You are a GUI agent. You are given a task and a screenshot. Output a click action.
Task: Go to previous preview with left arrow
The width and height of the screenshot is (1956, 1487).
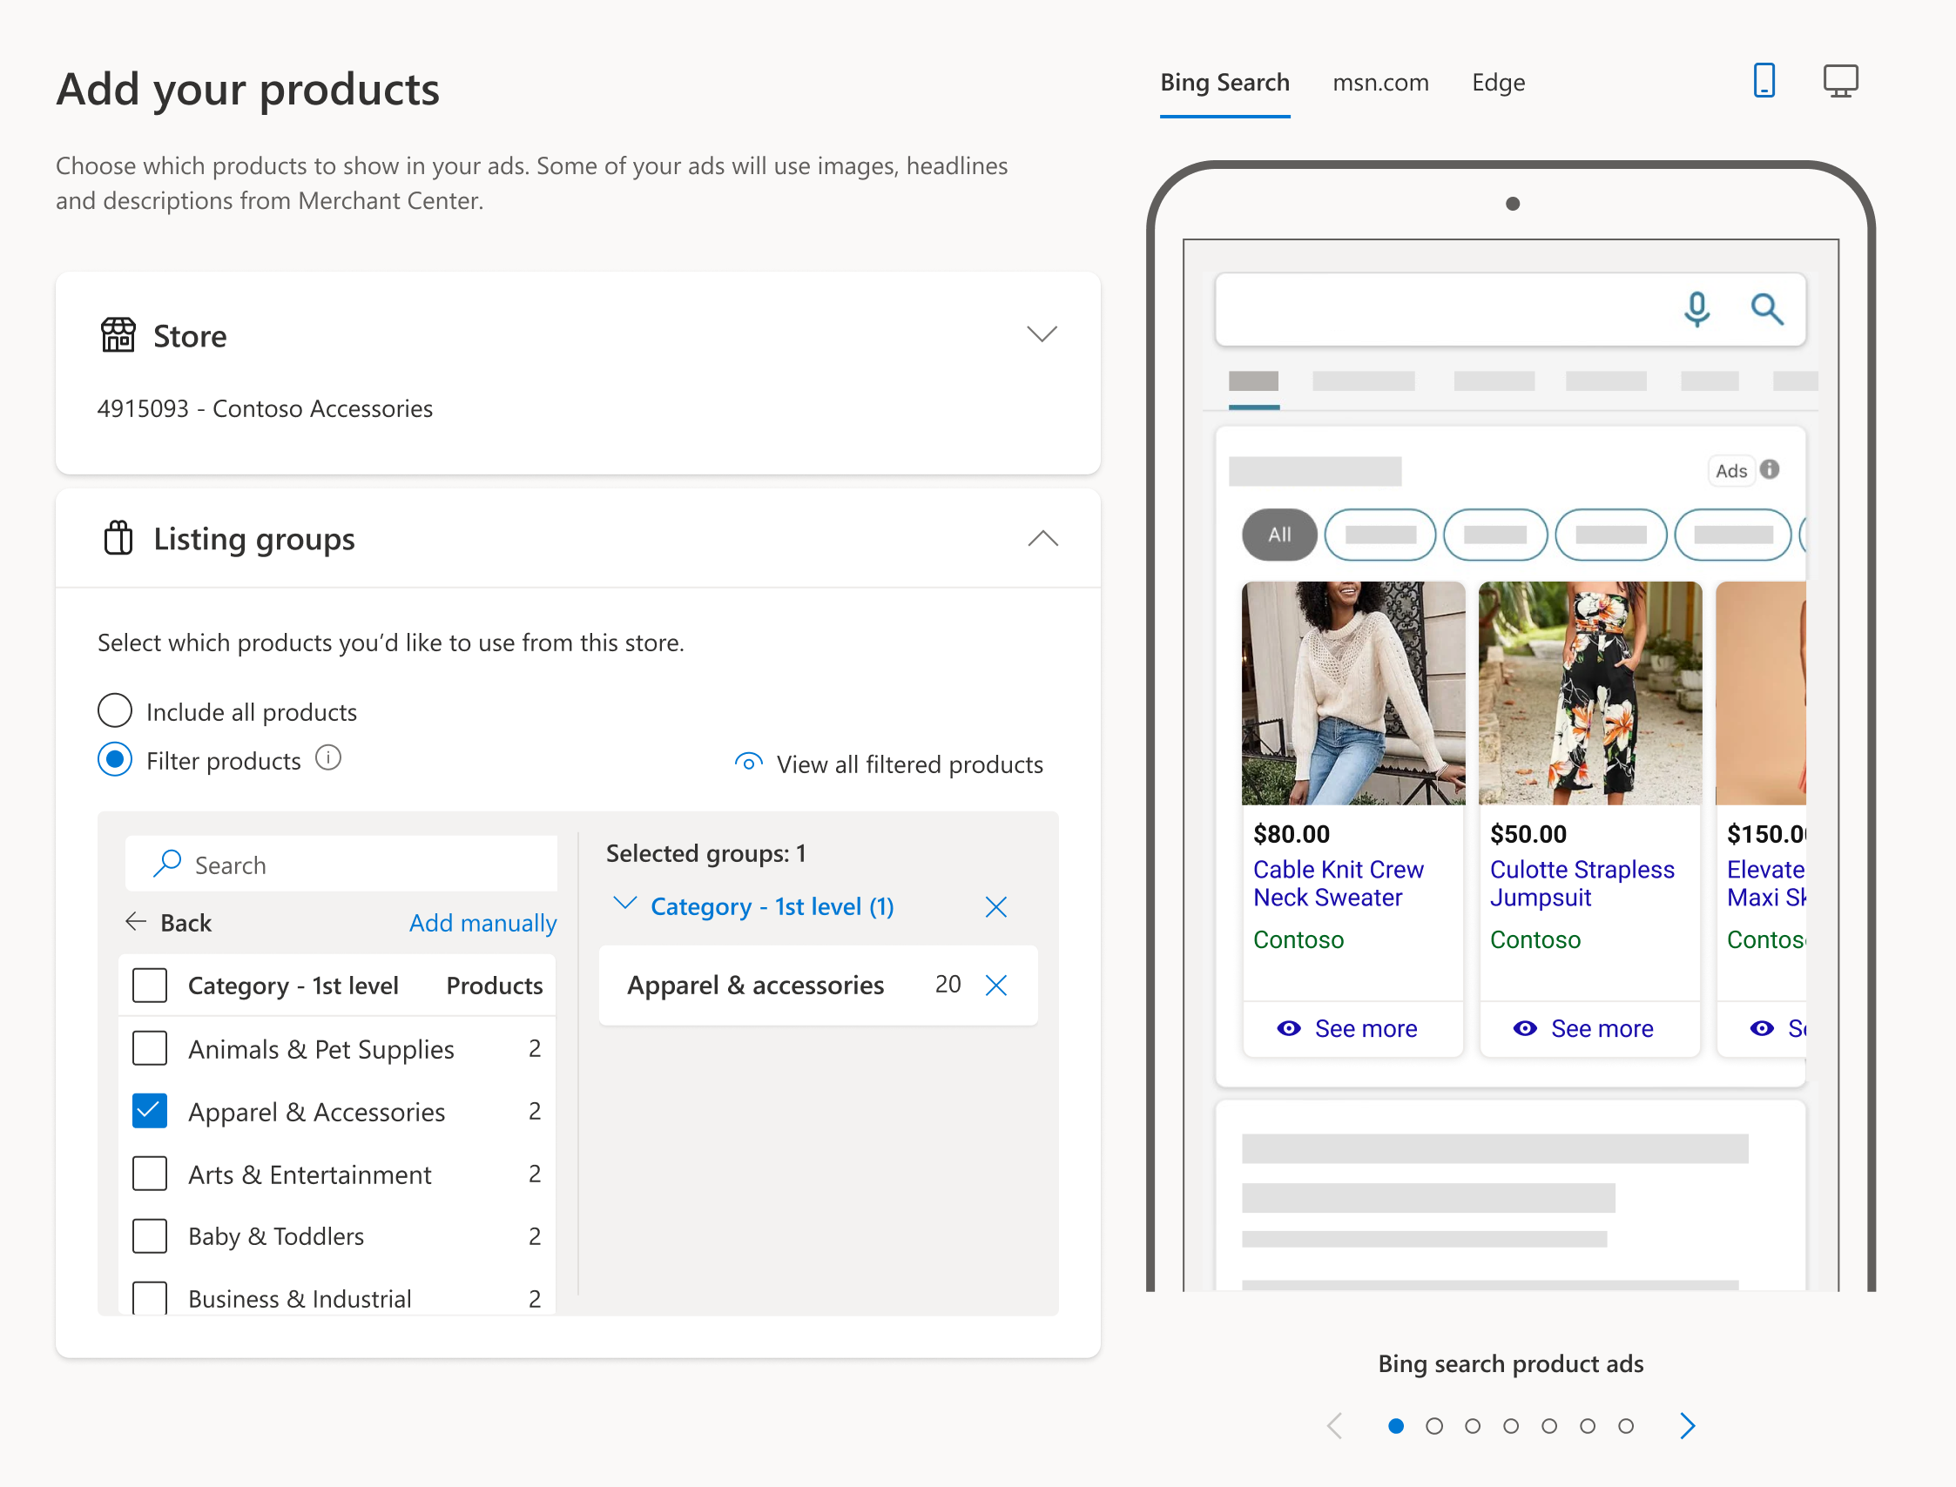pos(1335,1425)
